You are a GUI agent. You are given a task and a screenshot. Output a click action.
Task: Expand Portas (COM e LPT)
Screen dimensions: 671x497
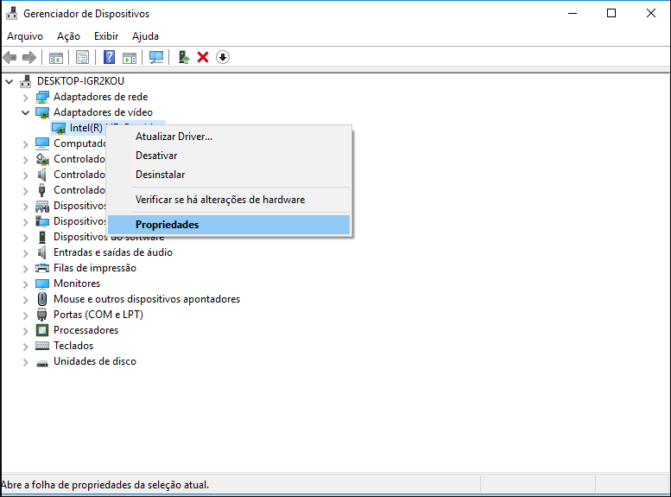click(26, 315)
